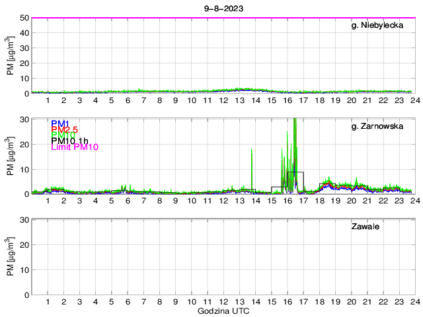423x317 pixels.
Task: Click the Godzina UTC axis title
Action: (223, 310)
